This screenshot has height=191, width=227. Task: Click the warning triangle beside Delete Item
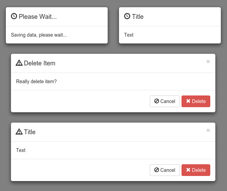point(19,63)
